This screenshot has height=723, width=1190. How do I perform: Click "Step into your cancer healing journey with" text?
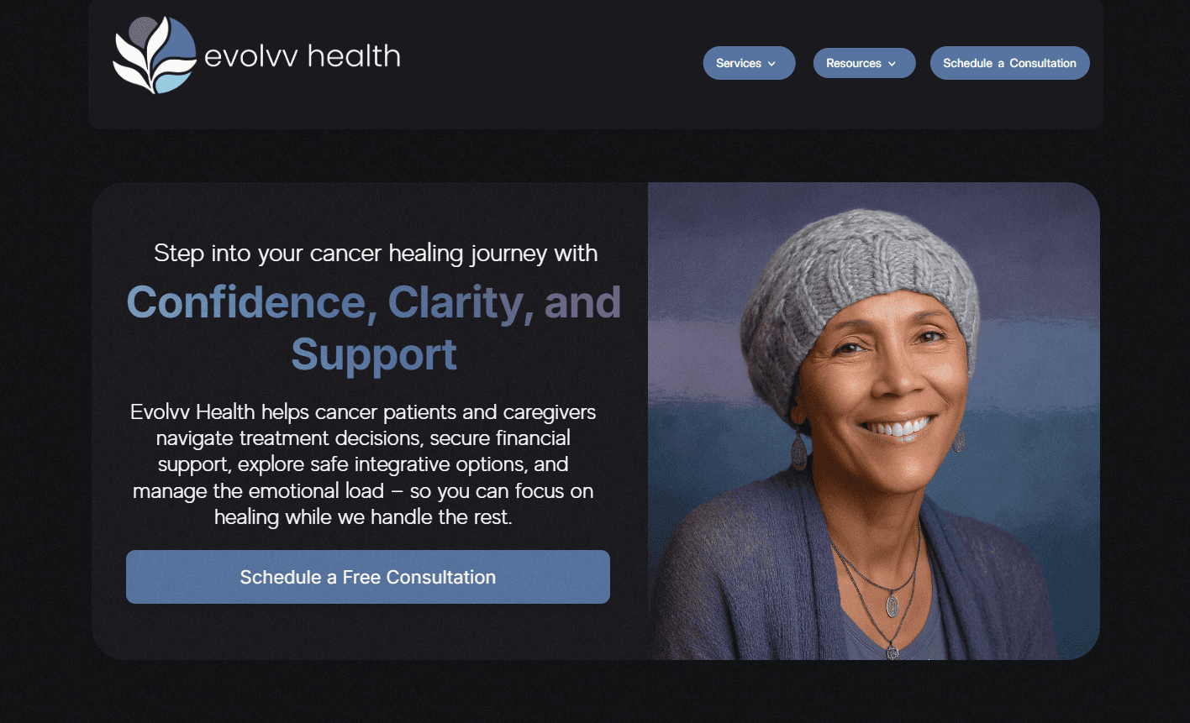[x=376, y=253]
